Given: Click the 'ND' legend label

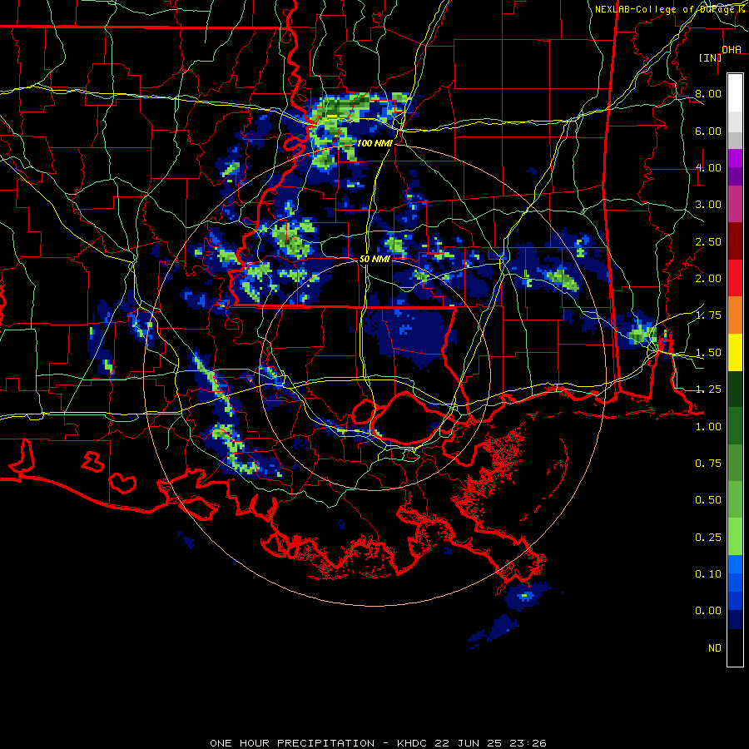Looking at the screenshot, I should point(715,648).
